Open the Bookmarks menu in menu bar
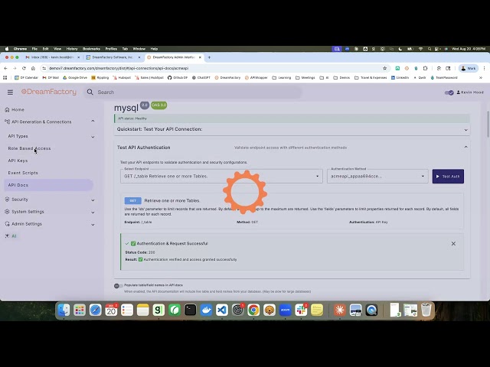The height and width of the screenshot is (367, 490). point(91,49)
